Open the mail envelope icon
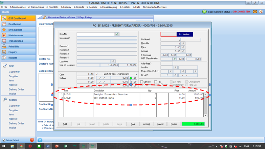This screenshot has height=150, width=272. pos(255,11)
